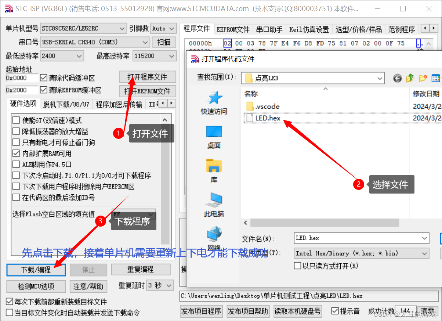Open 最低波特率 2400 dropdown
442x321 pixels.
click(62, 56)
